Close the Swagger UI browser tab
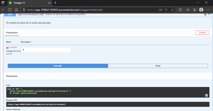This screenshot has width=213, height=111. 49,3
